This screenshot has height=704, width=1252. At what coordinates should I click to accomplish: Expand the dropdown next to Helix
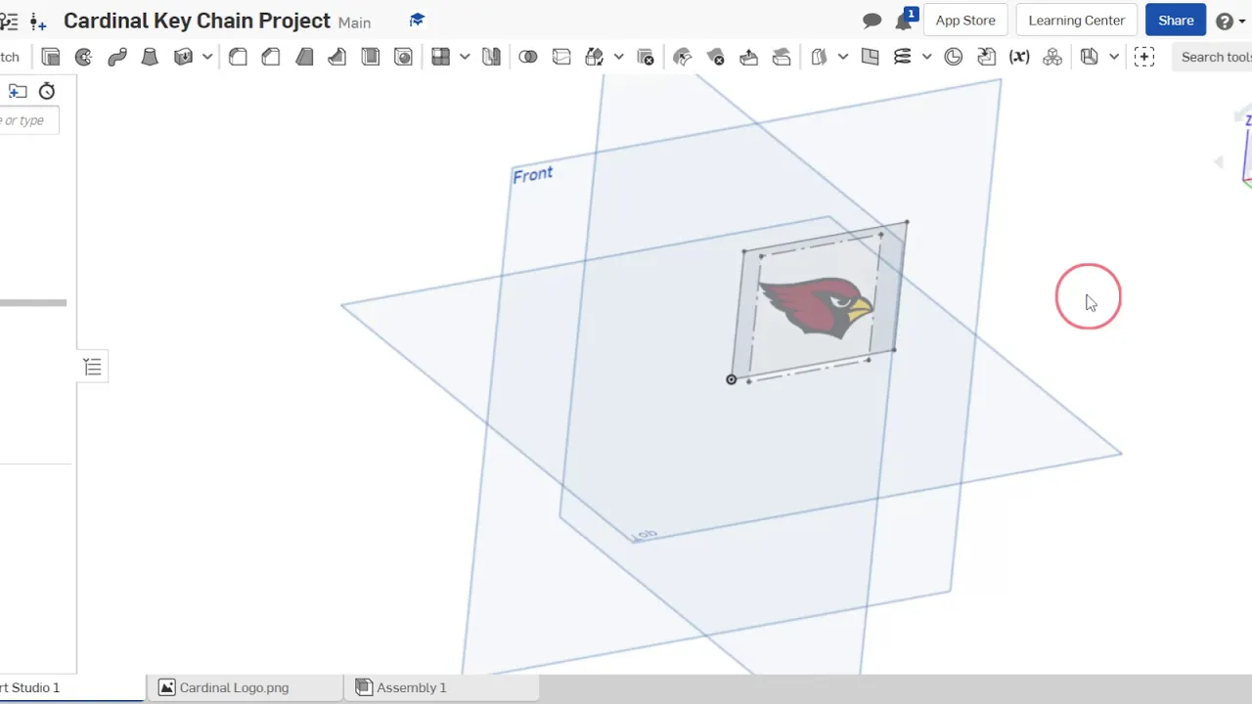(x=926, y=57)
